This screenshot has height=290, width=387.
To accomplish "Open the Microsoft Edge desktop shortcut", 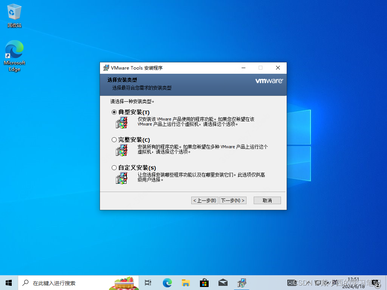I will [14, 56].
